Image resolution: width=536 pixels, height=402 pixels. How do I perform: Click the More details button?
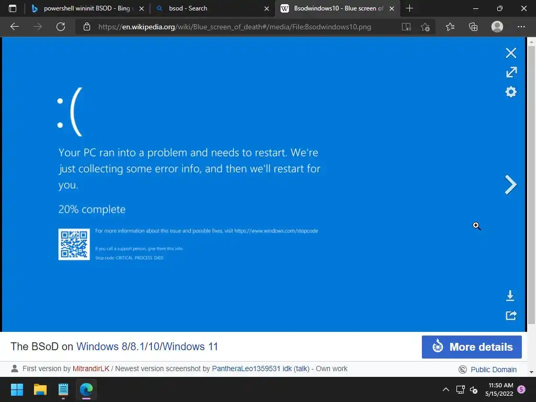[472, 347]
